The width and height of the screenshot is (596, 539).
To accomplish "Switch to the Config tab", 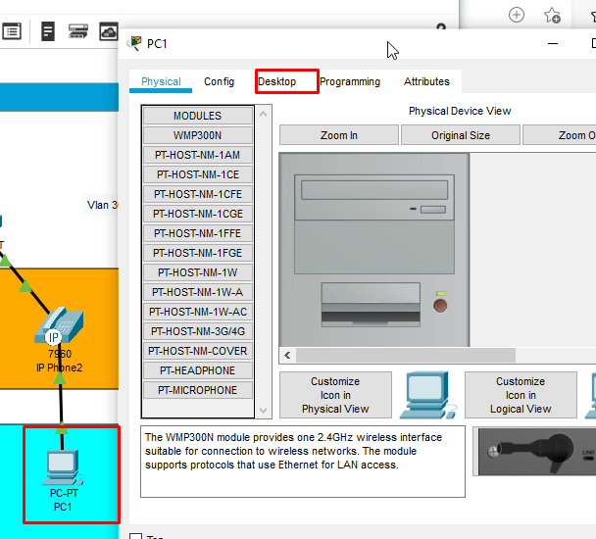I will click(x=219, y=81).
